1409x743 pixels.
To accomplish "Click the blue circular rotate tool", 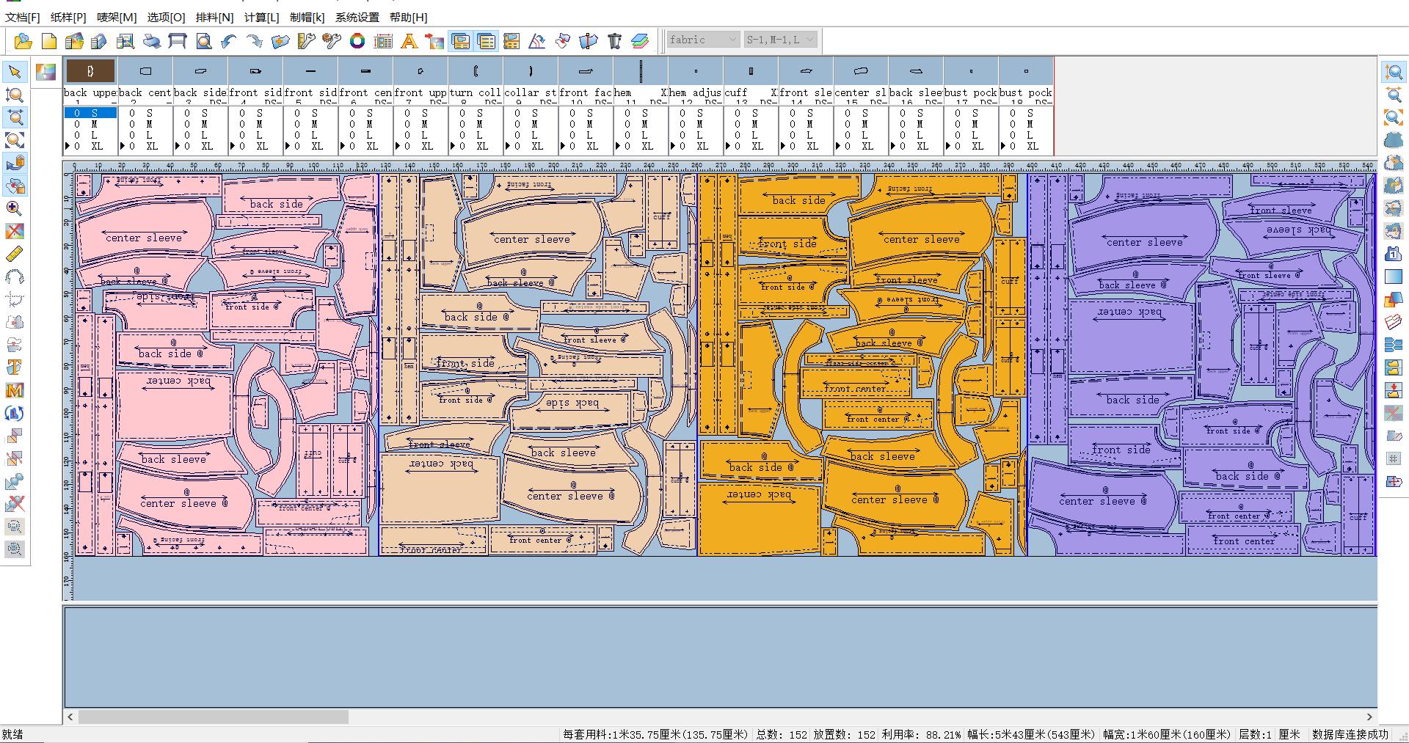I will coord(15,413).
